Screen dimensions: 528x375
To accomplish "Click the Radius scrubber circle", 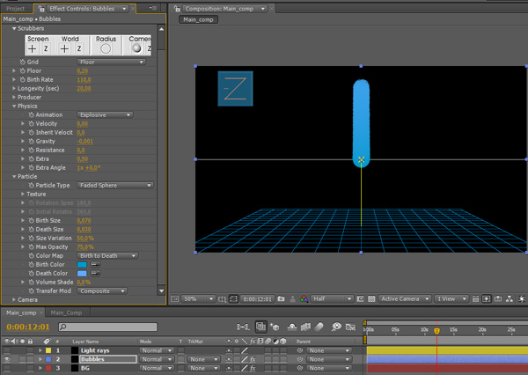I will point(106,48).
